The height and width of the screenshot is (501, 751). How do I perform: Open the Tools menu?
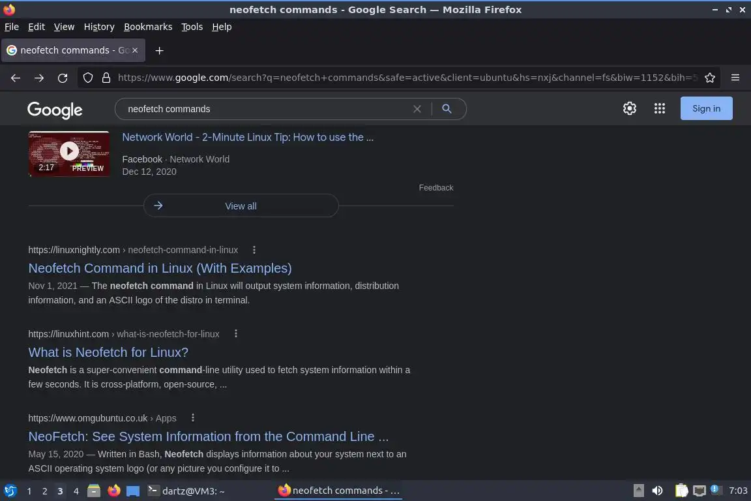point(192,27)
